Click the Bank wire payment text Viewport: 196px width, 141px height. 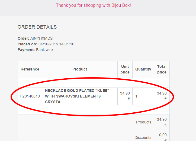click(x=44, y=50)
